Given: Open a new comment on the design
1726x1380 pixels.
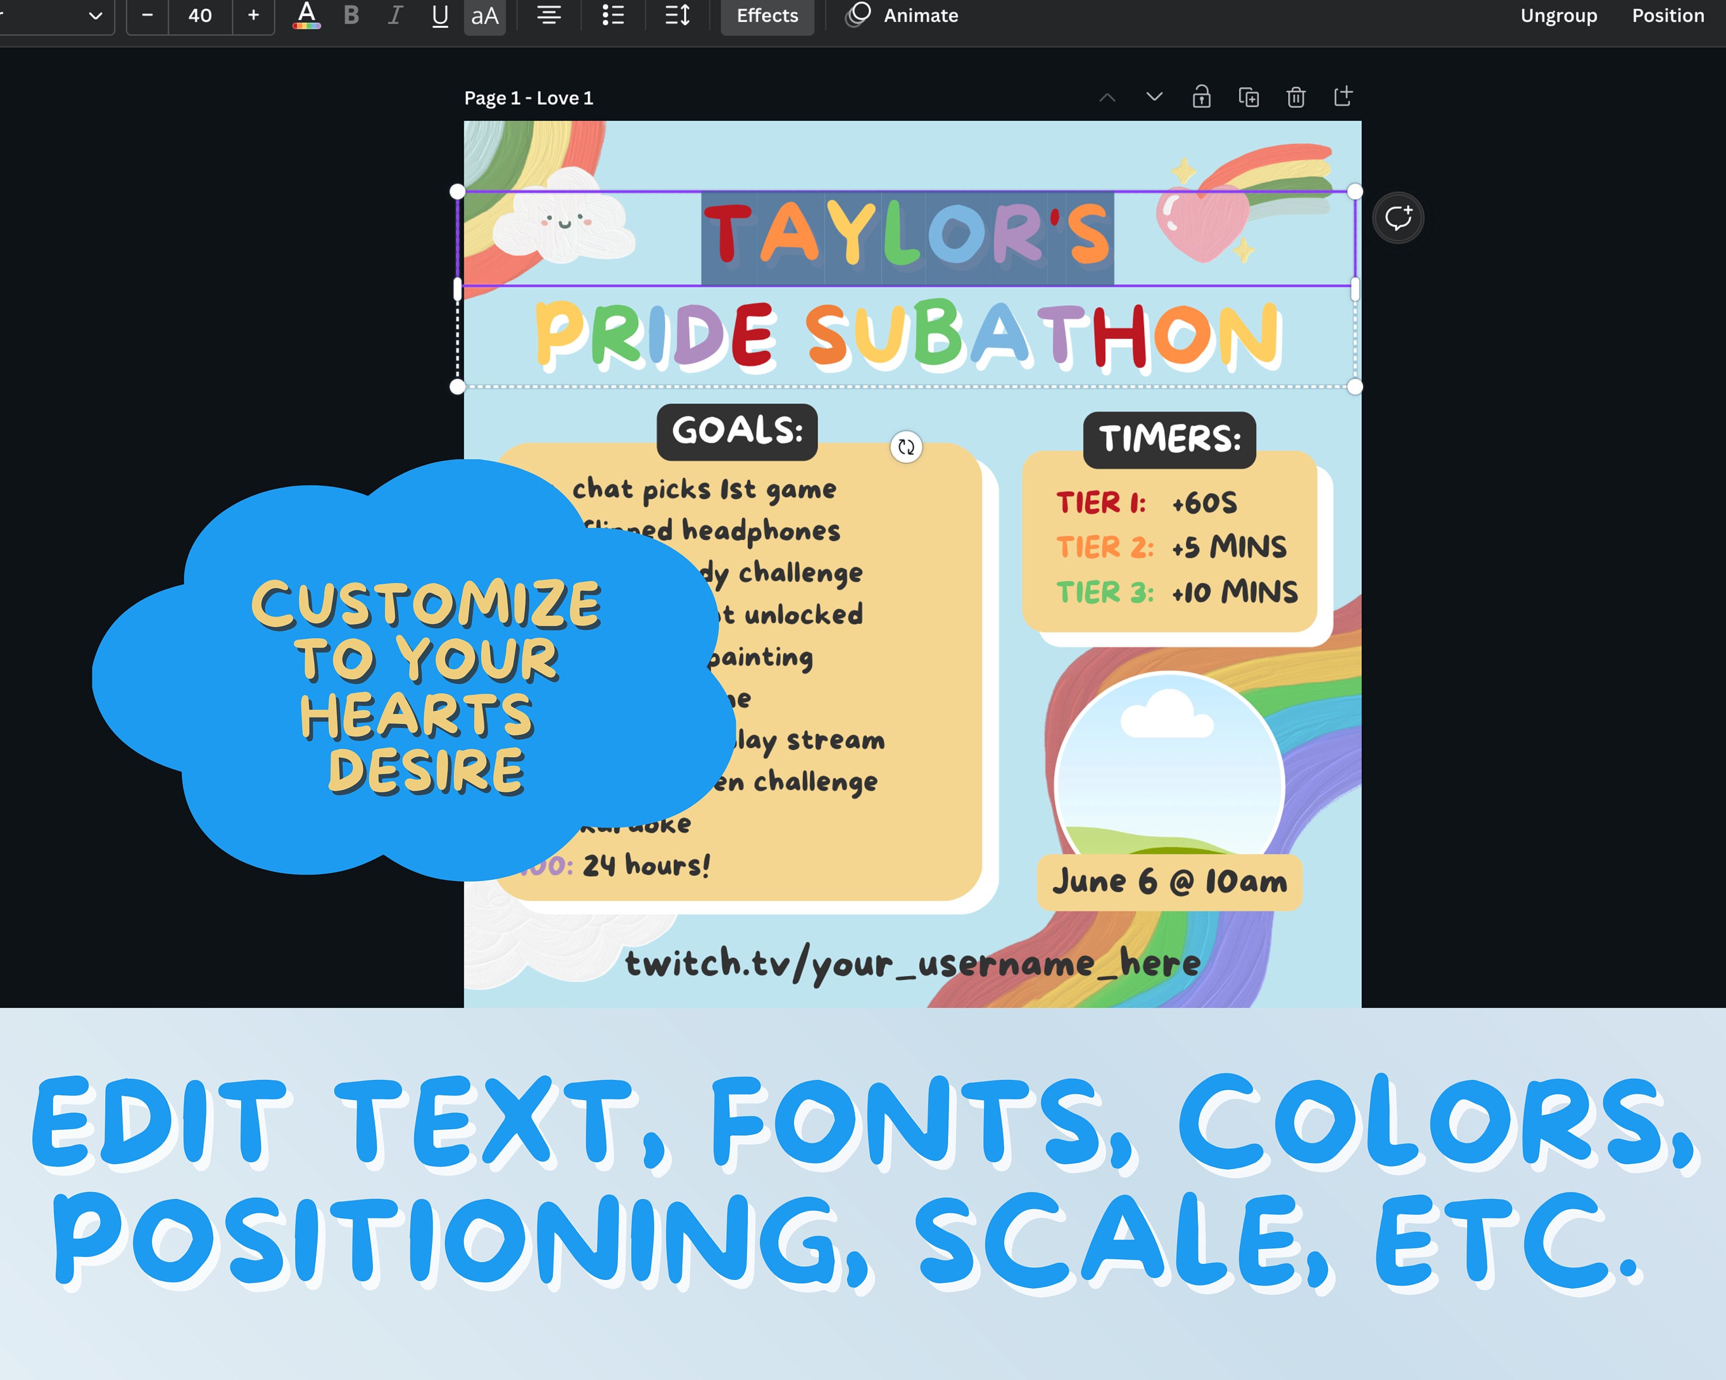Looking at the screenshot, I should pyautogui.click(x=1397, y=216).
